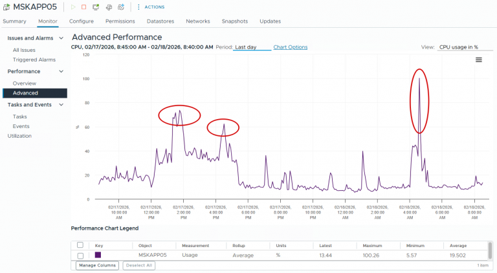Click the Average value 19.502
497x273 pixels.
tap(458, 256)
